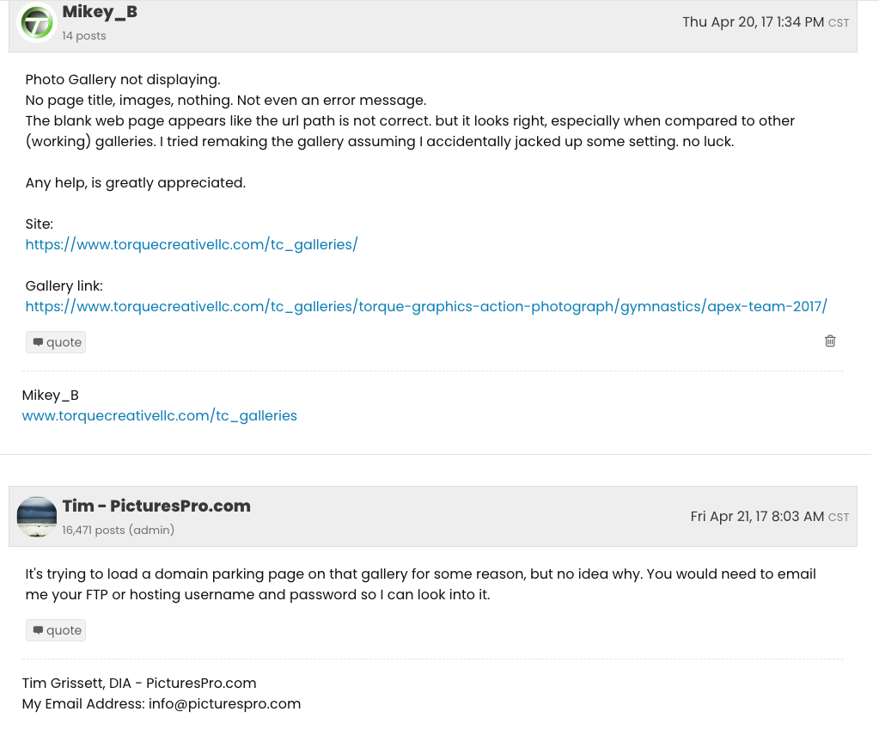Click Mikey_B's green avatar icon
The width and height of the screenshot is (879, 730).
[37, 22]
